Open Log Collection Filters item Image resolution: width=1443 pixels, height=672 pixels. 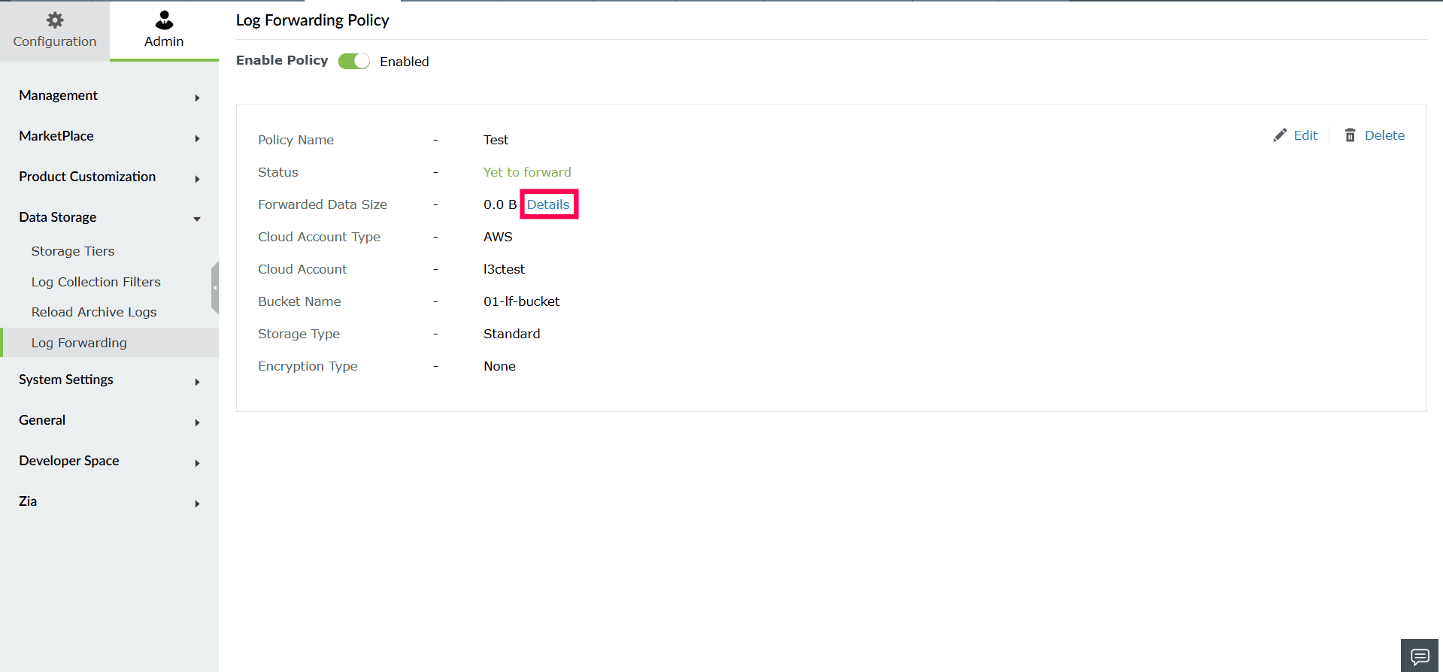click(96, 282)
